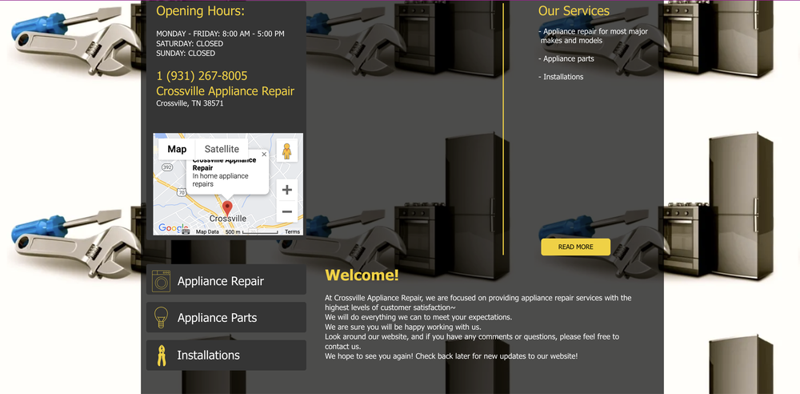This screenshot has height=394, width=800.
Task: Click 'In home appliance repairs' popup text
Action: 221,180
